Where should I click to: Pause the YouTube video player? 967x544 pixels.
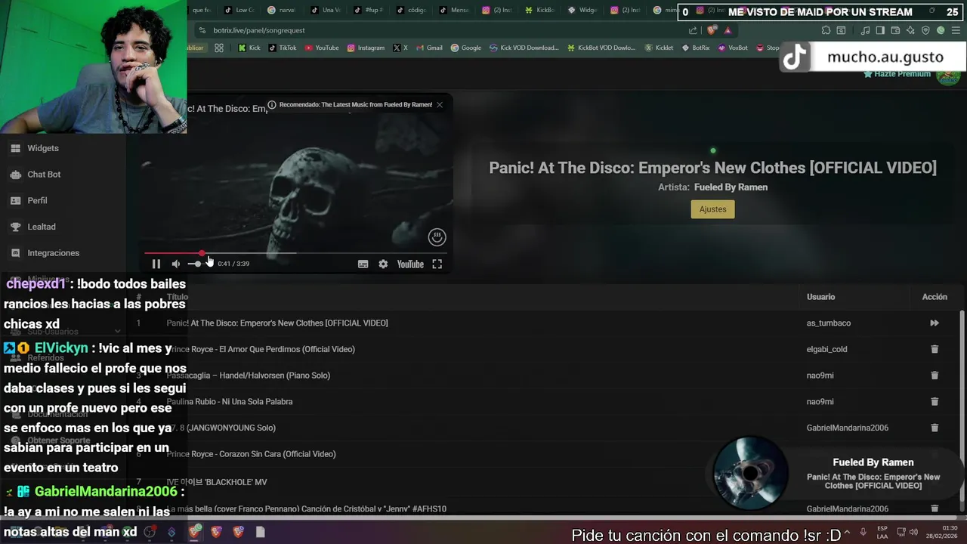tap(156, 264)
